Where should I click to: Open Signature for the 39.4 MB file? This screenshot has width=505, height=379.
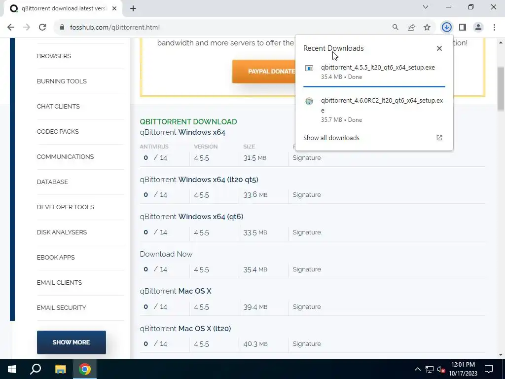coord(307,306)
